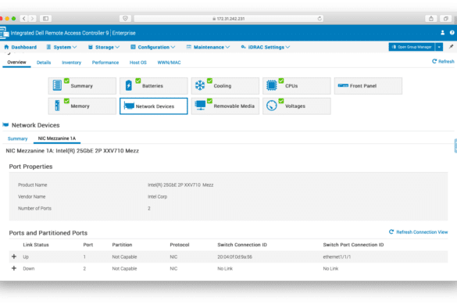Go forward with Safari forward arrow
This screenshot has height=305, width=457.
point(32,19)
